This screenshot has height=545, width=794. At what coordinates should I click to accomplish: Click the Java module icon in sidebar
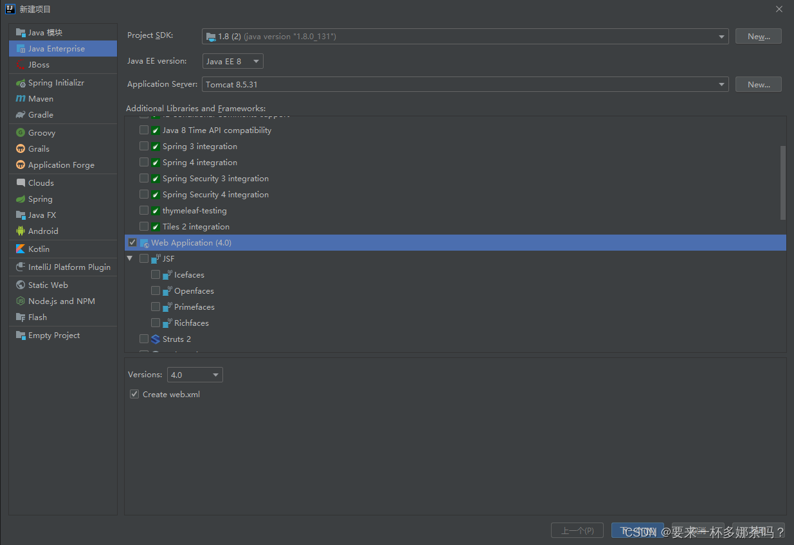pyautogui.click(x=21, y=33)
